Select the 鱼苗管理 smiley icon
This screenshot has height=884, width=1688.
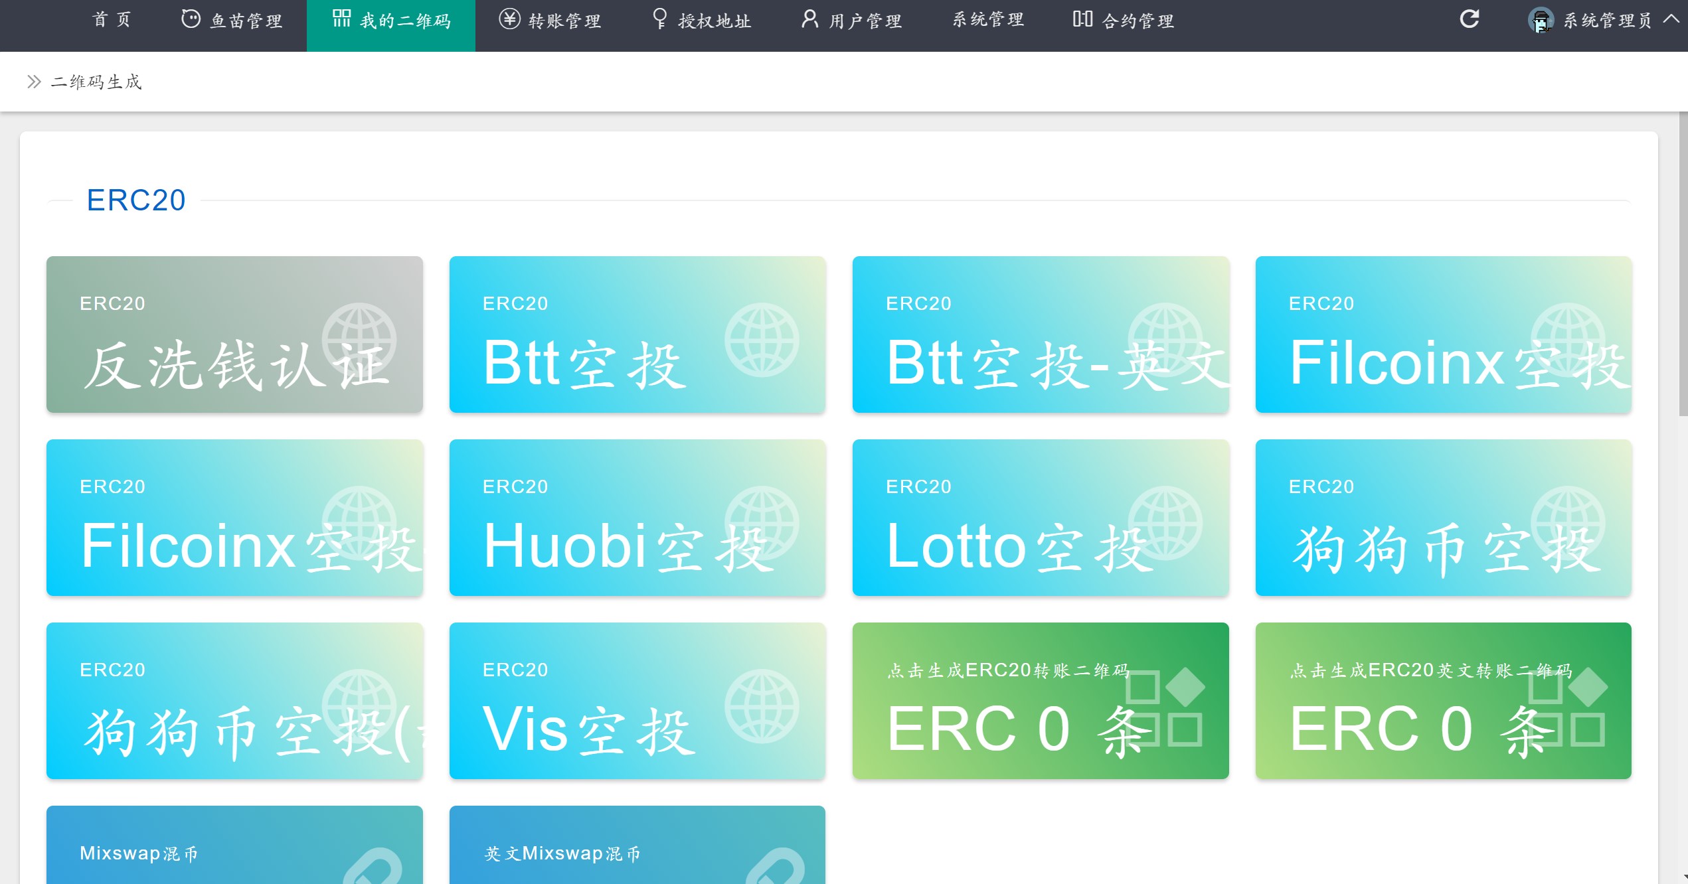click(x=191, y=19)
